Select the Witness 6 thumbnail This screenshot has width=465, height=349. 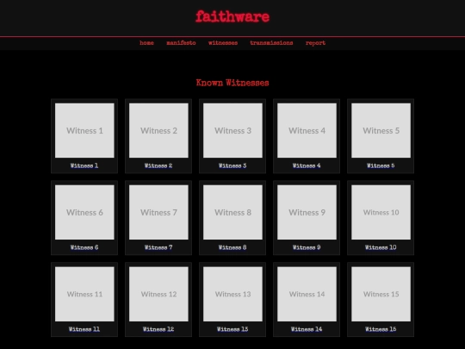point(84,212)
